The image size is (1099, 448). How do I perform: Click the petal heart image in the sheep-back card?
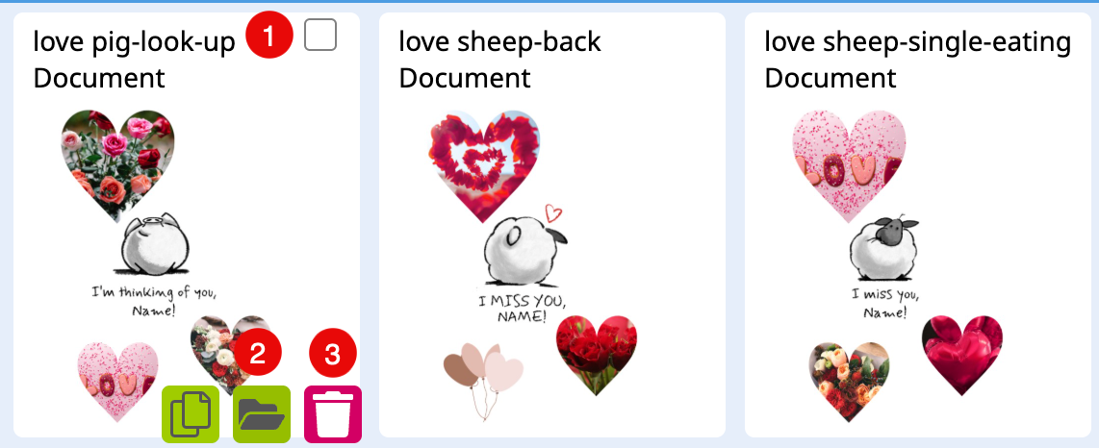click(484, 165)
